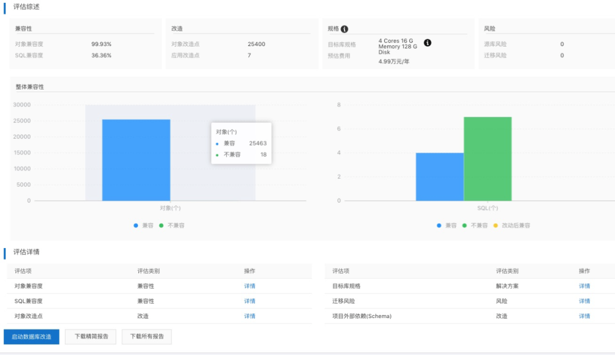This screenshot has width=615, height=355.
Task: Click the 启动数据库改造 button
Action: tap(31, 337)
